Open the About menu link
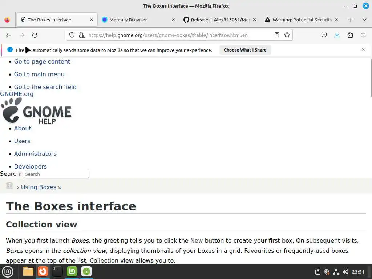The width and height of the screenshot is (372, 279). 23,128
